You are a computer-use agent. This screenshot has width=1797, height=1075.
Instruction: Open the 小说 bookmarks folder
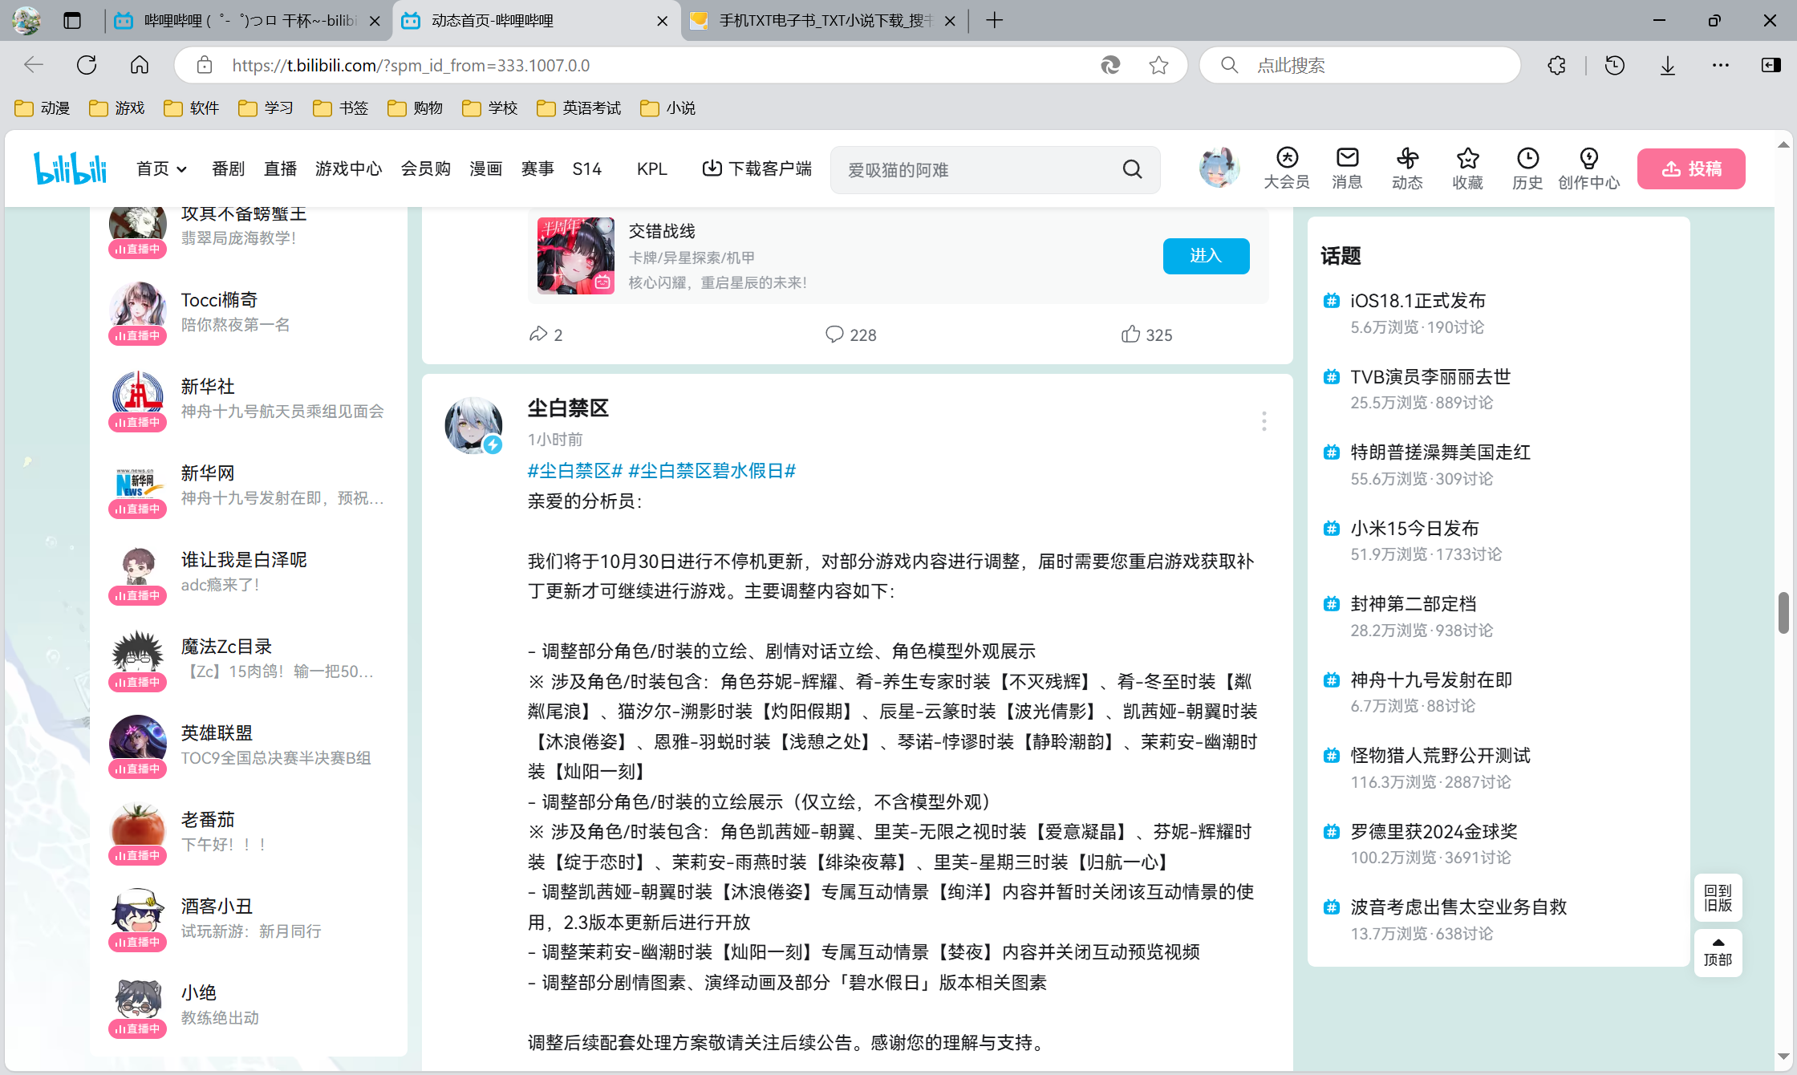[668, 107]
